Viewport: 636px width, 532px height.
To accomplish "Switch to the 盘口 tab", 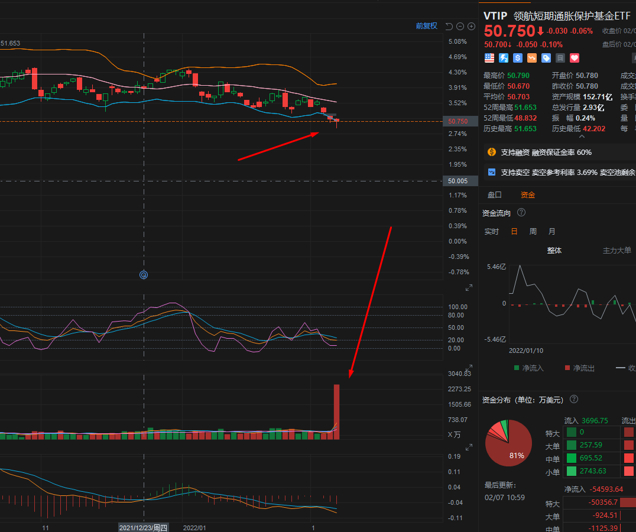I will coord(495,195).
